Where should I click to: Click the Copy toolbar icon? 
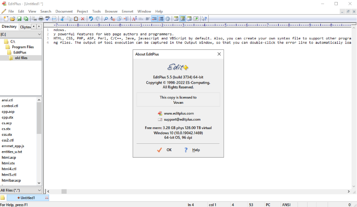point(69,18)
